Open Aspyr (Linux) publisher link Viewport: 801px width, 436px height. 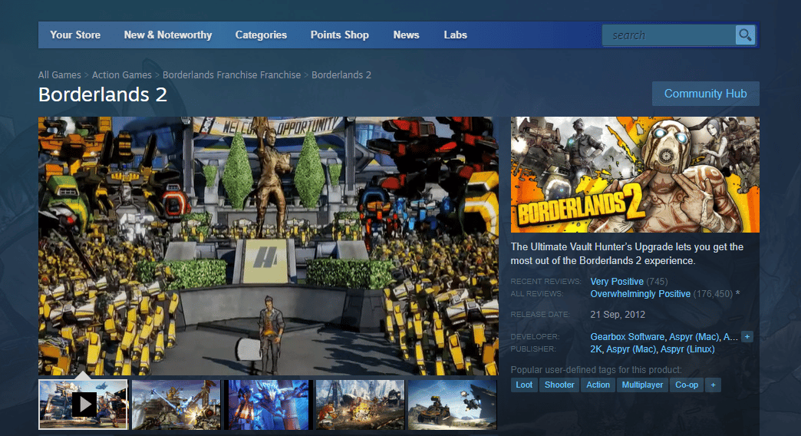(x=687, y=349)
